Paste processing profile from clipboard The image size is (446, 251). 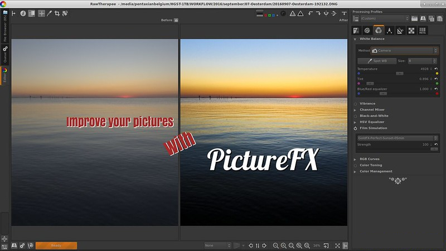click(440, 18)
